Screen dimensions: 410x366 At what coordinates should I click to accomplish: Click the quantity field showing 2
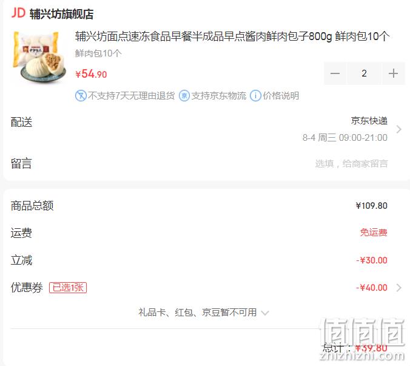coord(364,73)
